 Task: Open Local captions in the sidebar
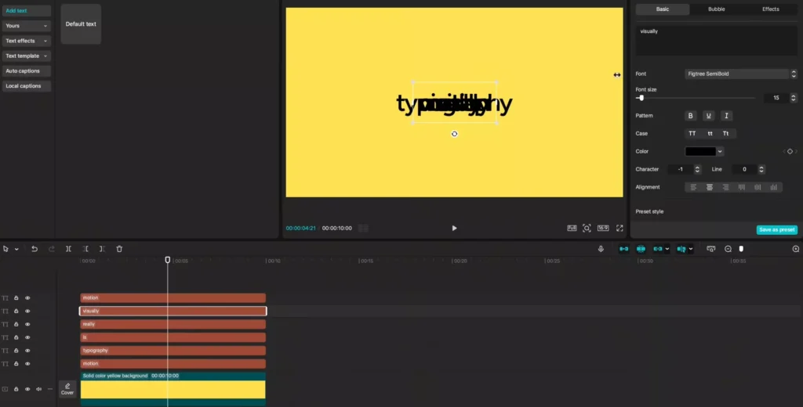pyautogui.click(x=26, y=86)
